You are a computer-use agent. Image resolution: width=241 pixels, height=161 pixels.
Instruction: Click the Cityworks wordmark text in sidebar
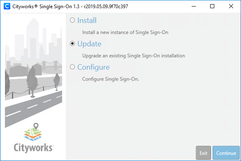tap(33, 148)
